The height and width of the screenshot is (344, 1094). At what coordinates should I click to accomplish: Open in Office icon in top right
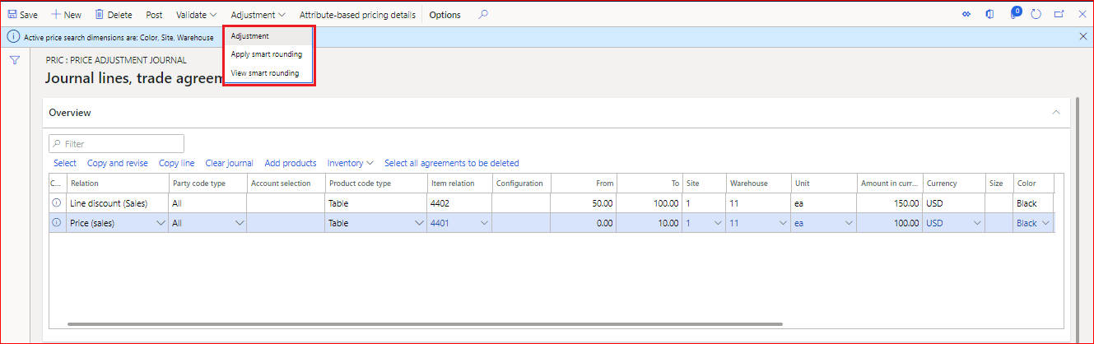tap(989, 15)
